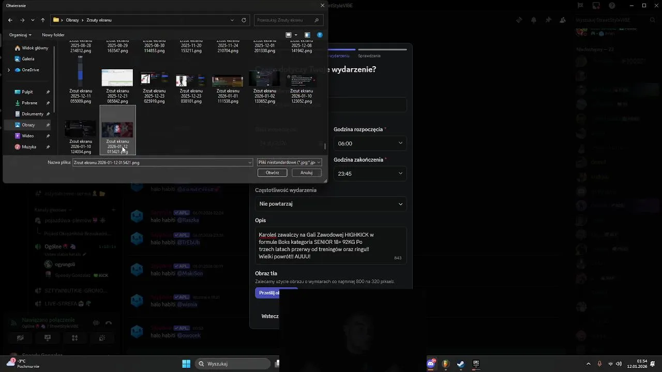Viewport: 662px width, 372px height.
Task: Toggle member list in Discord
Action: tap(563, 20)
